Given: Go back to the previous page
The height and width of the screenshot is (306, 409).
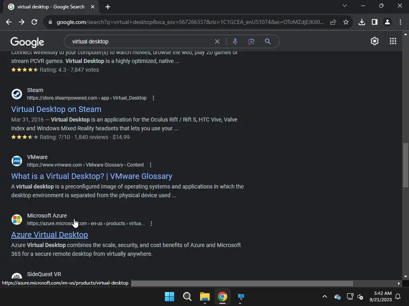Looking at the screenshot, I should point(9,22).
